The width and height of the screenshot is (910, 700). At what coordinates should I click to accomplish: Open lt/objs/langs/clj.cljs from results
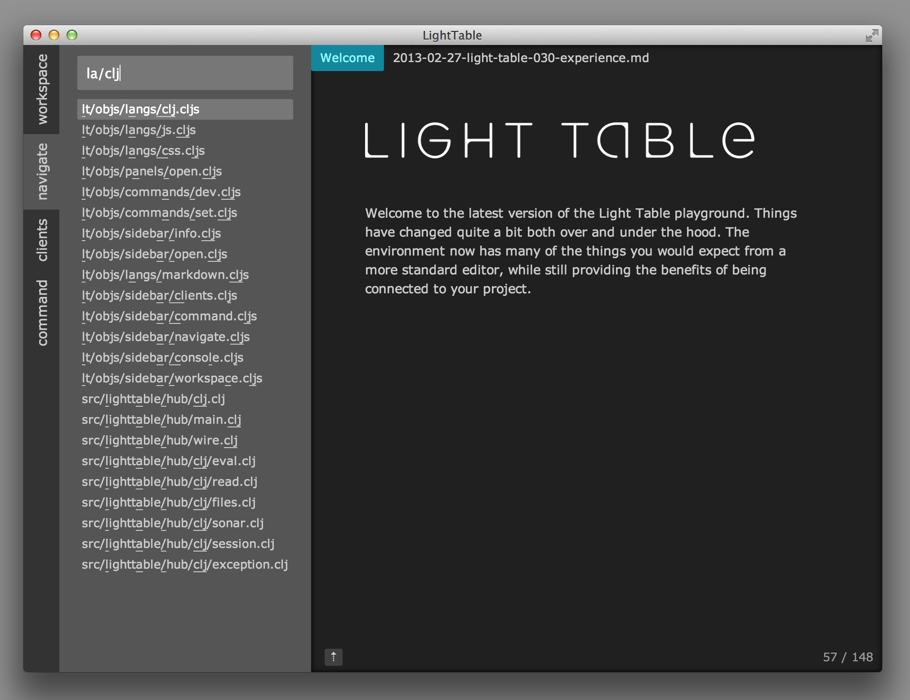click(x=185, y=109)
